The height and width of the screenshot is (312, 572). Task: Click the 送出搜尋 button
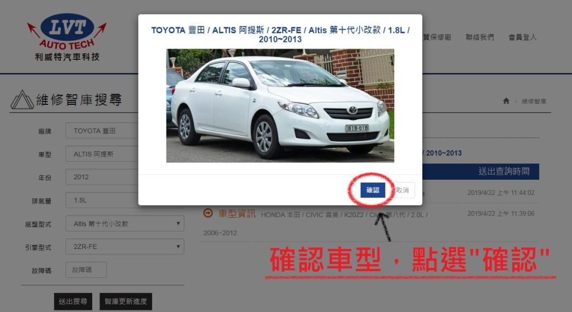(x=73, y=301)
